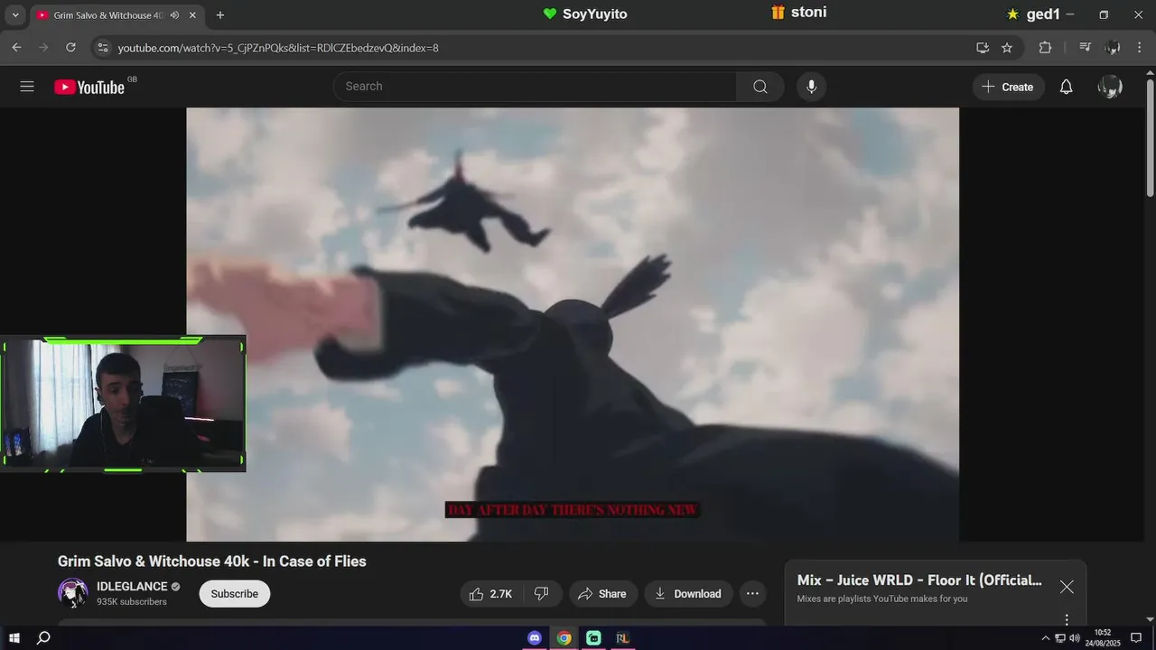The height and width of the screenshot is (650, 1156).
Task: Open the Windows Start menu
Action: tap(14, 637)
